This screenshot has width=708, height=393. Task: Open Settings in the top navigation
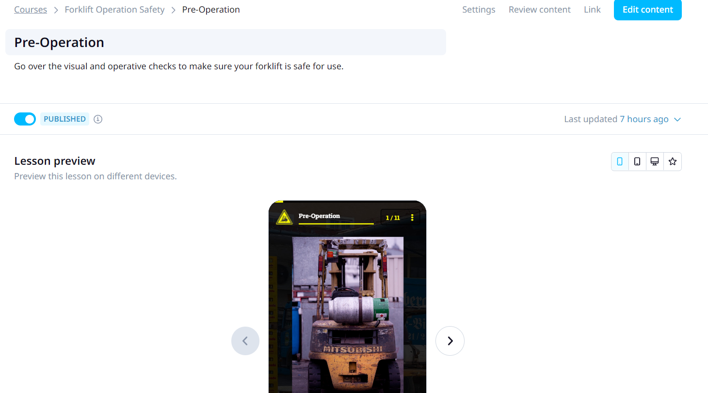click(x=479, y=10)
